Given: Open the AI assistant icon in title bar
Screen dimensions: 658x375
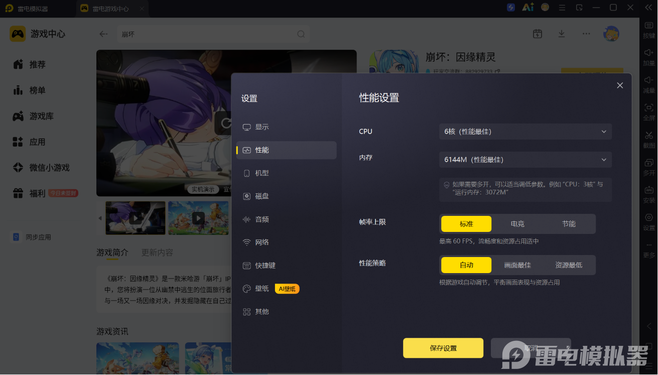Looking at the screenshot, I should [x=528, y=8].
